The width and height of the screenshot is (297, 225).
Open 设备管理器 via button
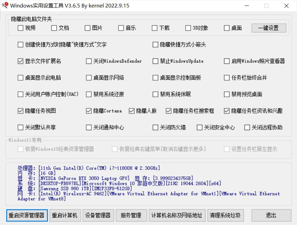tap(98, 215)
